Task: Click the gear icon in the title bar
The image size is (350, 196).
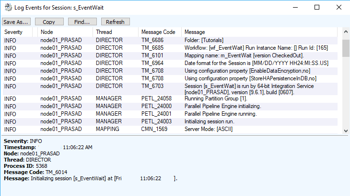Action: point(8,7)
